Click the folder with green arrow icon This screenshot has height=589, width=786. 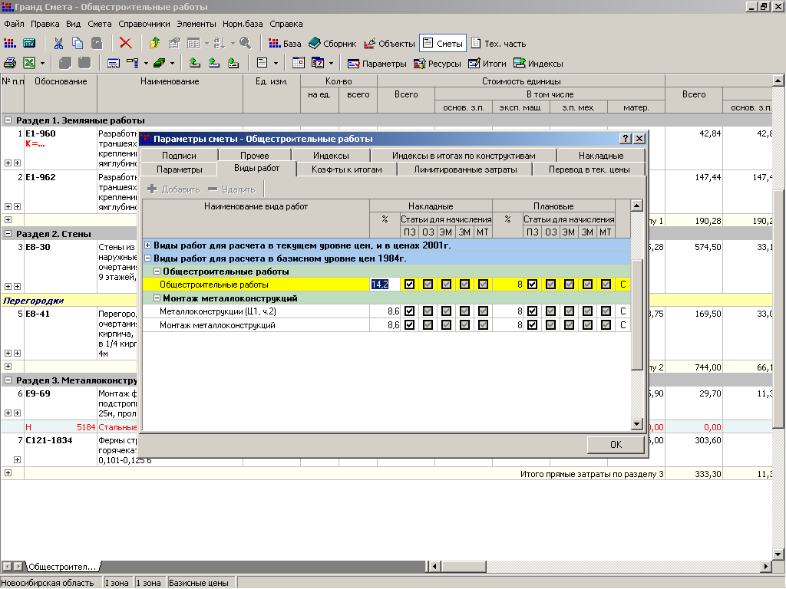[x=154, y=44]
